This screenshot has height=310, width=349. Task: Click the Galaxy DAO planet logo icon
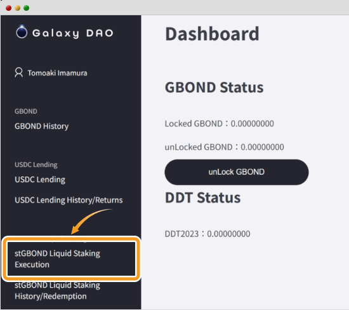click(x=22, y=31)
